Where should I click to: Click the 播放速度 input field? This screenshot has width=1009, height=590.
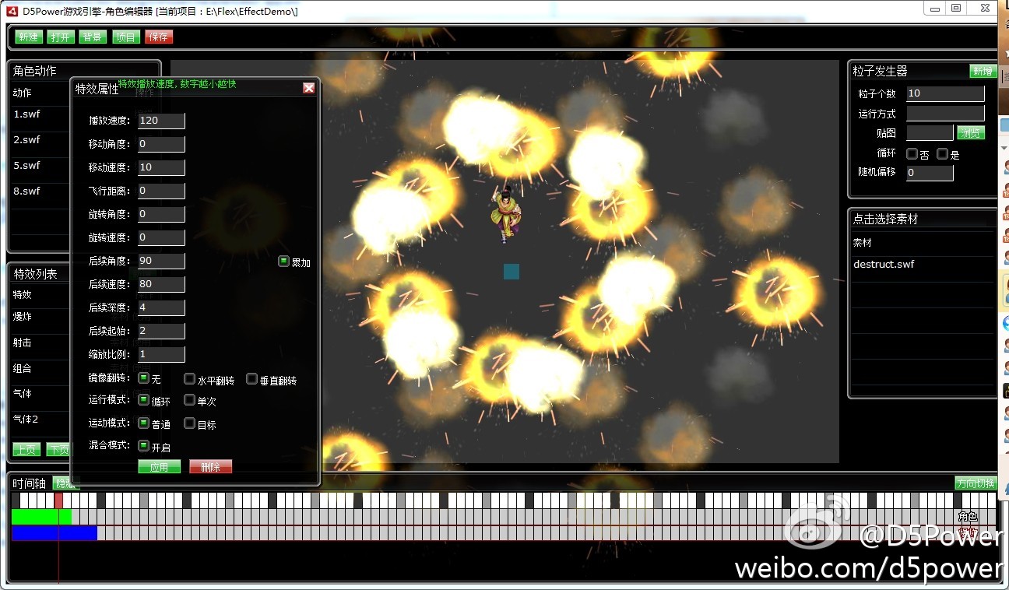(x=161, y=121)
